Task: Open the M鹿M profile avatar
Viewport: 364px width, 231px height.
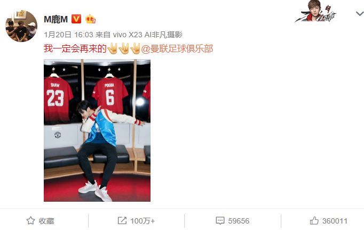Action: 21,26
